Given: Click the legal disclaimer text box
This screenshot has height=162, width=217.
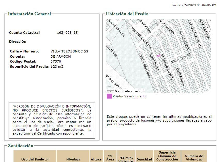Looking at the screenshot, I should (52, 120).
